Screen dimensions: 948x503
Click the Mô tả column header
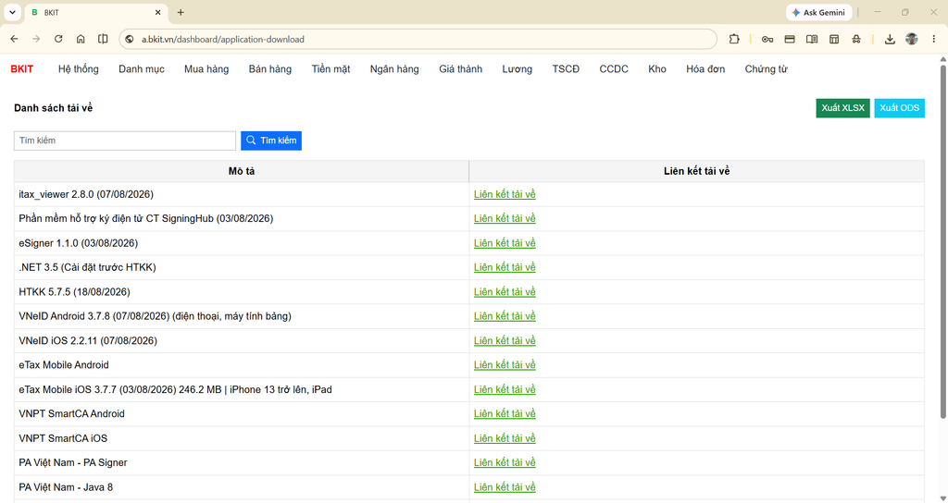pos(242,171)
